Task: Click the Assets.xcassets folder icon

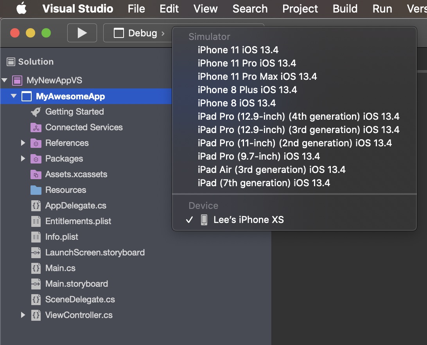Action: click(36, 174)
